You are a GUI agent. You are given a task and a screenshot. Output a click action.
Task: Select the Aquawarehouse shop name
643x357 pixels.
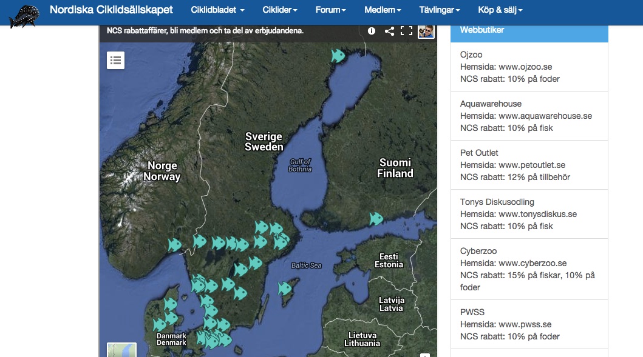coord(491,104)
